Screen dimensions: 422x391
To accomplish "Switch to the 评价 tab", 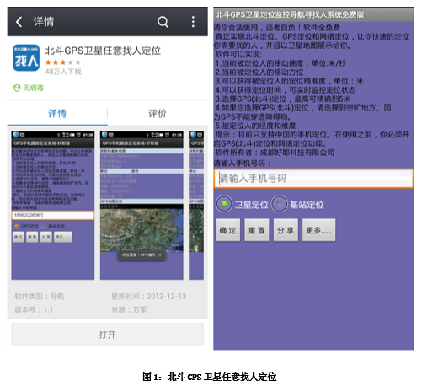I will pyautogui.click(x=158, y=114).
